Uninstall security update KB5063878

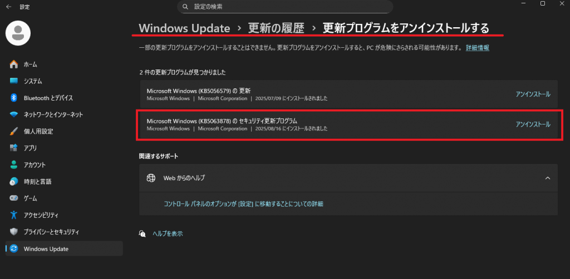click(533, 124)
